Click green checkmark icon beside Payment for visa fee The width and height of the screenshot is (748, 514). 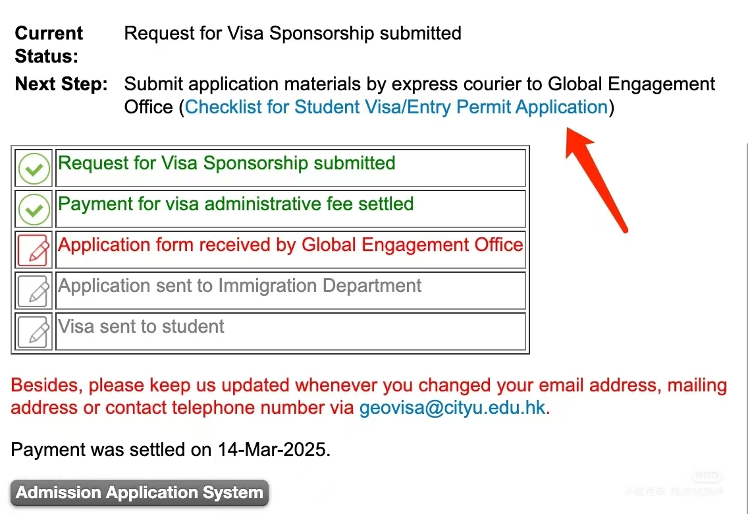click(34, 210)
